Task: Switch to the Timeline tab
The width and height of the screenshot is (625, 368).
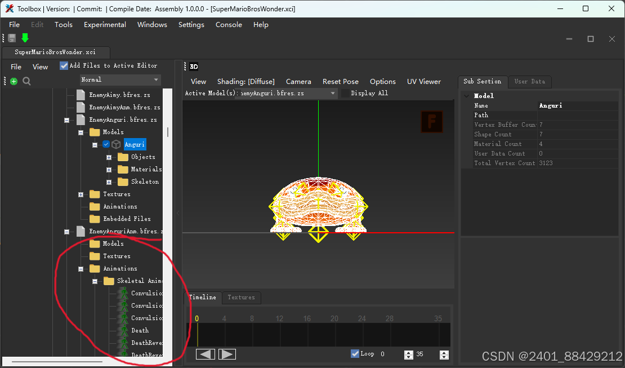Action: pos(203,298)
